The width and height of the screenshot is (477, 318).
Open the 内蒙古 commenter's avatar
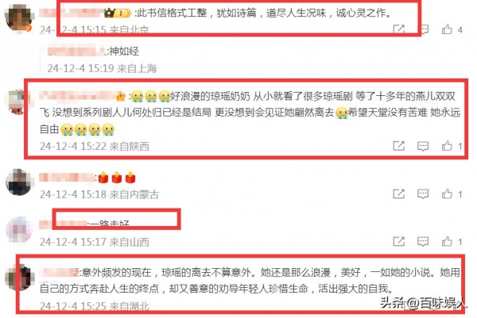(19, 182)
